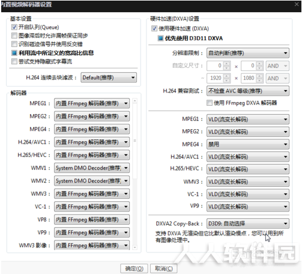
Task: Check 使用 FFmpeg DXVA 解码器 option
Action: [210, 103]
